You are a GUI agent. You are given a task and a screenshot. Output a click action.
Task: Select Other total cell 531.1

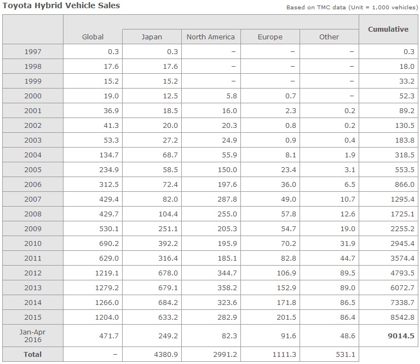click(344, 354)
